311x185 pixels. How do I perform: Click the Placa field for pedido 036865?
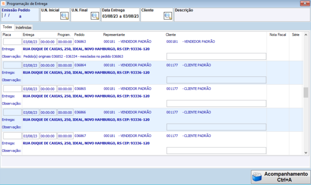tap(12, 89)
